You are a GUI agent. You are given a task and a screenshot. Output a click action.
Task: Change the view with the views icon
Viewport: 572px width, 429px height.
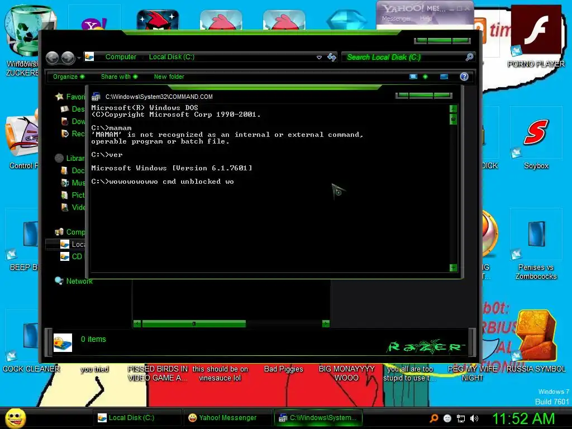(413, 77)
